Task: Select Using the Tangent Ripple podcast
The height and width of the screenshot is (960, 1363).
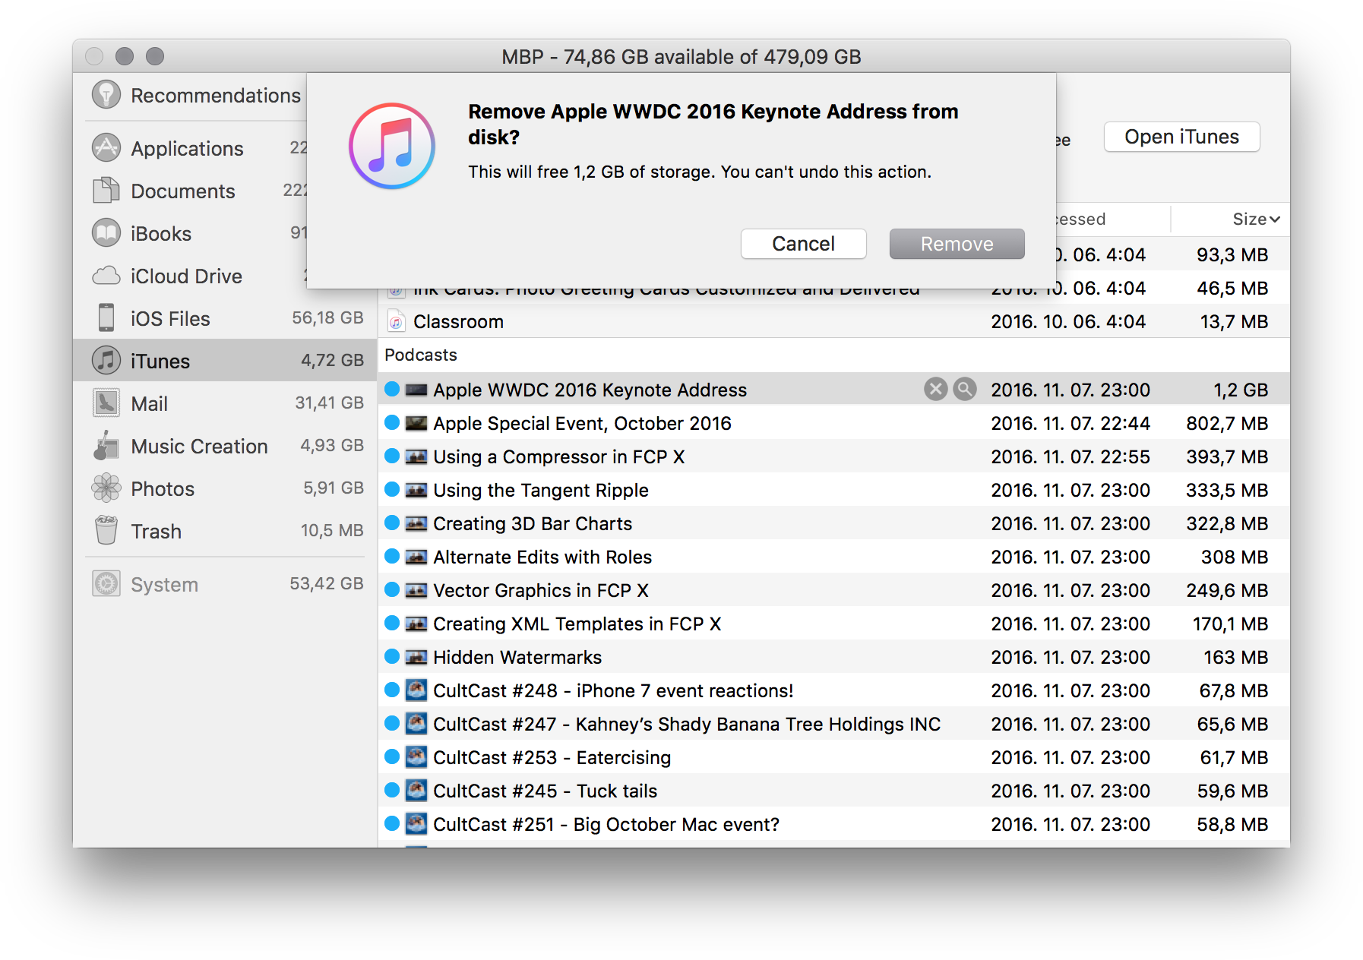Action: 833,490
